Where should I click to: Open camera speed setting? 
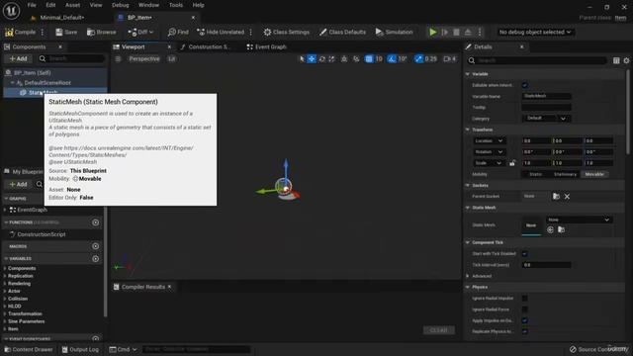pos(449,59)
